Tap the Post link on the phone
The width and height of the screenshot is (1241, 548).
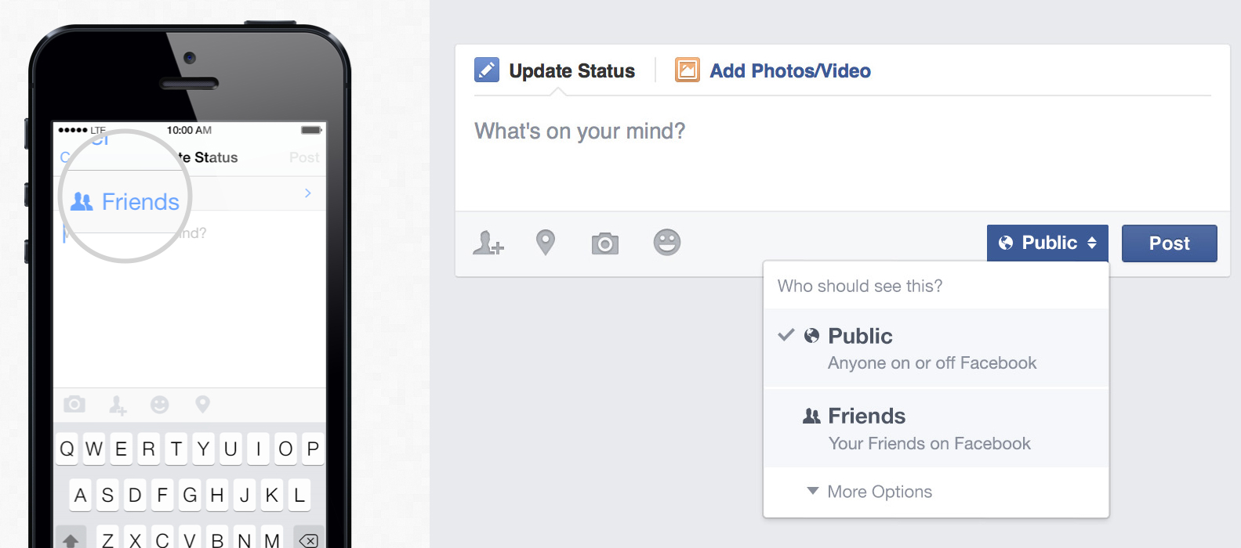(304, 157)
